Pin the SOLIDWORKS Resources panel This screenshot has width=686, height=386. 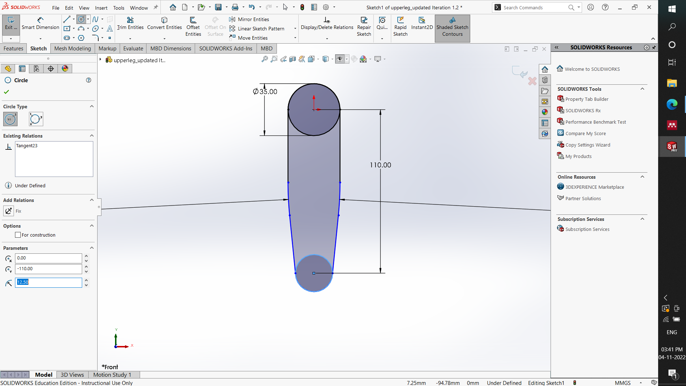(x=654, y=47)
